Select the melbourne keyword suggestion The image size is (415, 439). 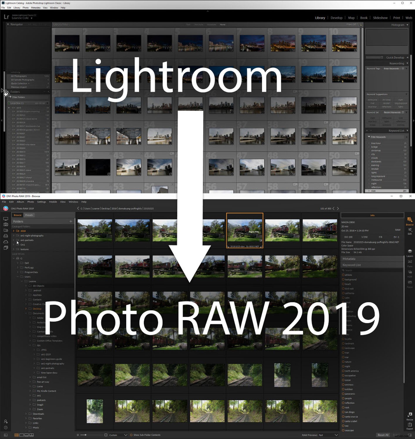point(373,100)
